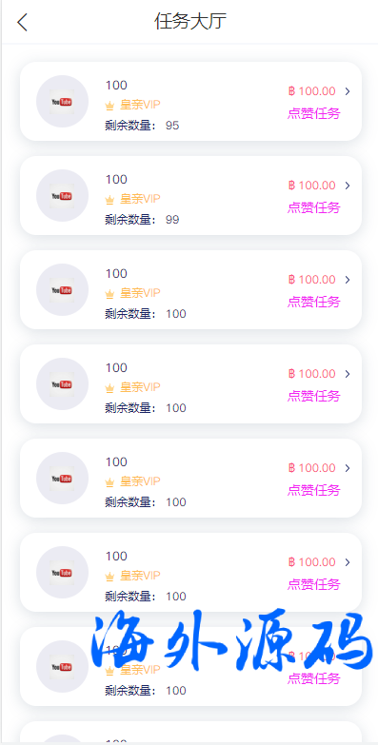Open YouTube icon of task with 99 remaining
Screen dimensions: 378x745
pos(62,195)
